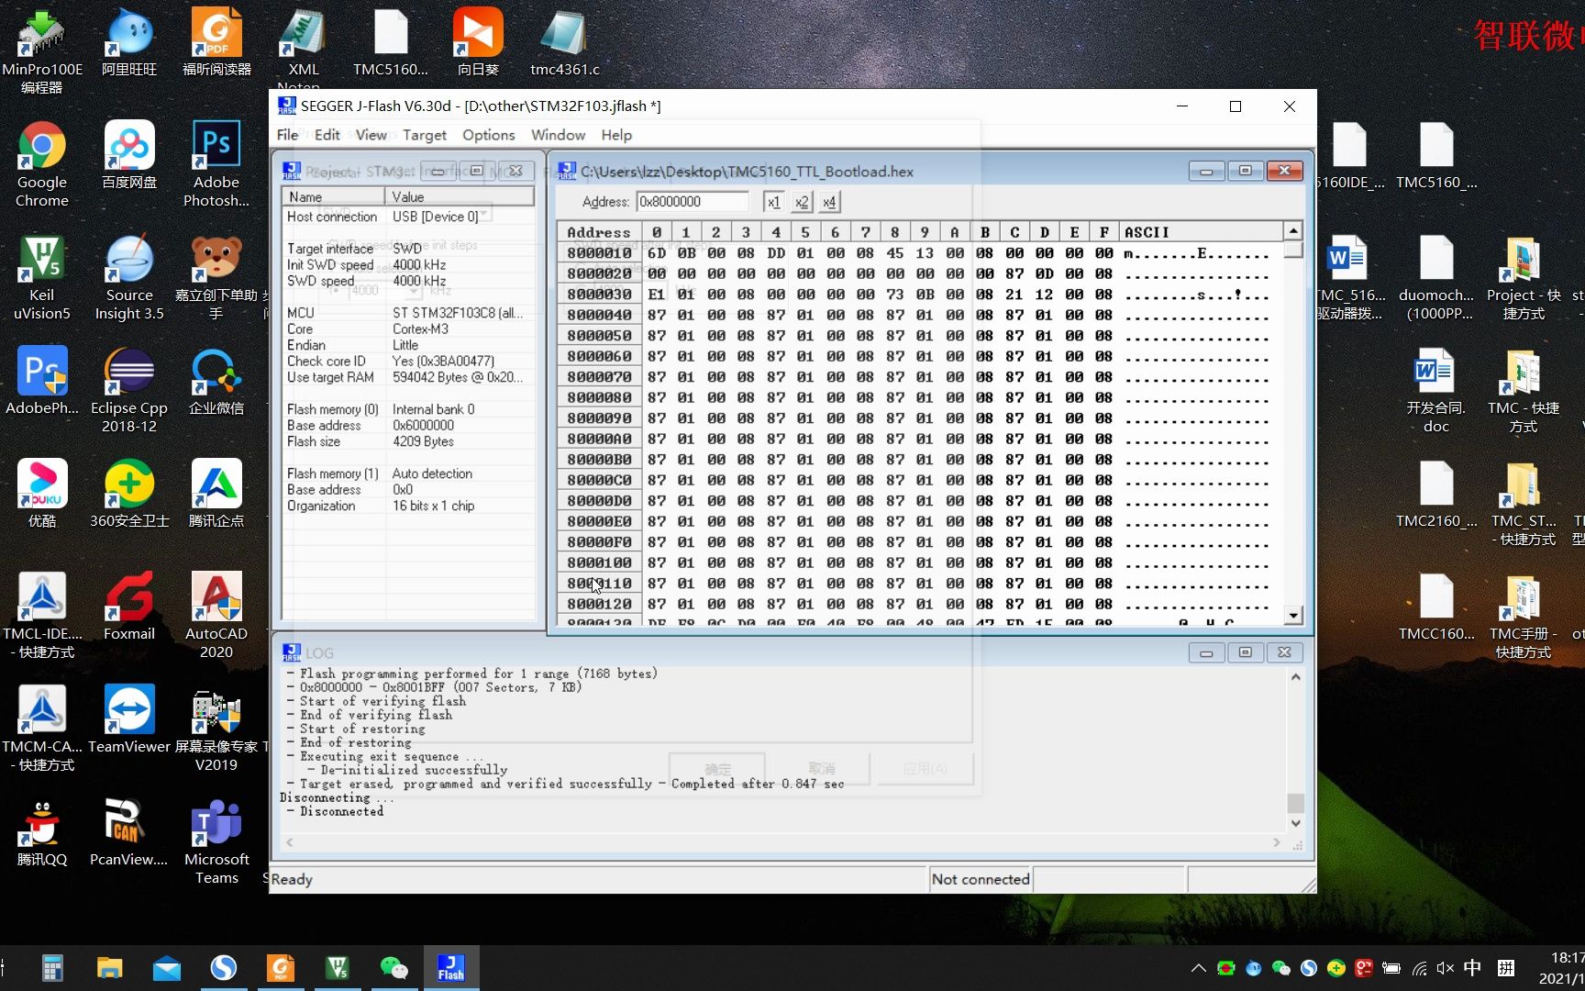Viewport: 1585px width, 991px height.
Task: Set hex view to x4 byte width
Action: pyautogui.click(x=829, y=202)
